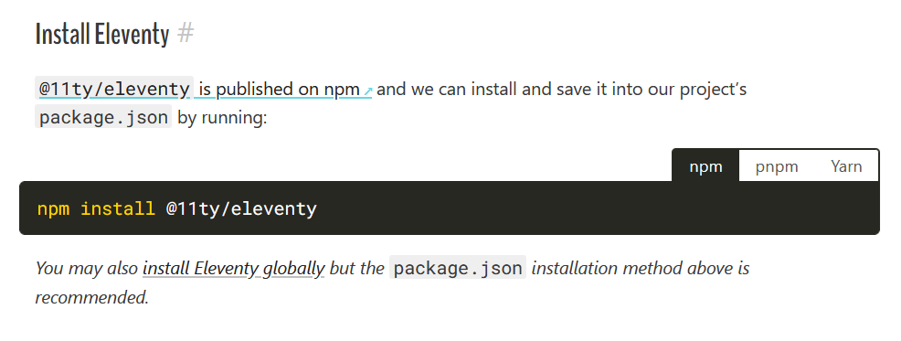
Task: Click the # anchor beside Install Eleventy heading
Action: tap(185, 33)
